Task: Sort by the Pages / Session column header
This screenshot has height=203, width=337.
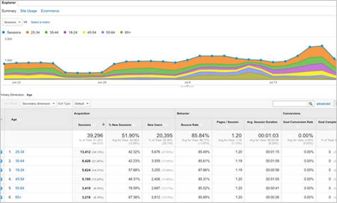Action: [x=227, y=122]
